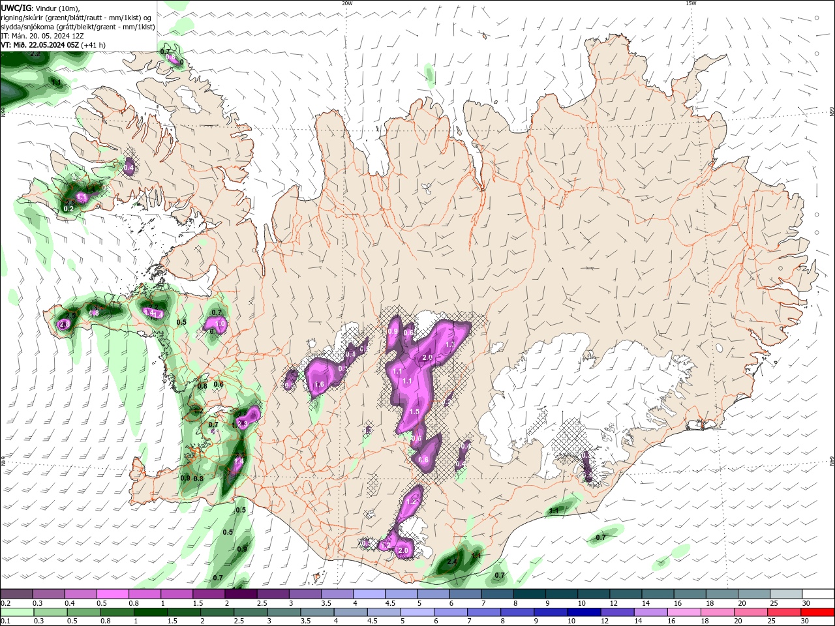This screenshot has height=626, width=835.
Task: Click the bright pink 0.5 swatch in the top legend row
Action: pos(113,593)
